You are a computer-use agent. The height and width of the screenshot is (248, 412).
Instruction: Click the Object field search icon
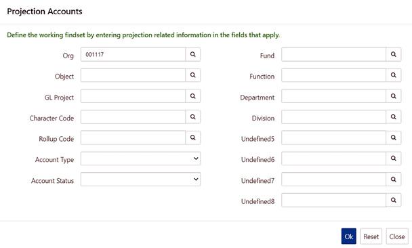pos(193,75)
